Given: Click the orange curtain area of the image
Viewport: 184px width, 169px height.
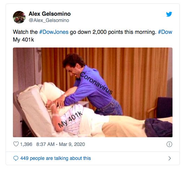Looking at the screenshot, I should [x=135, y=71].
